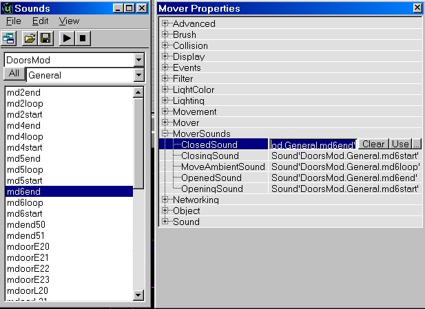Image resolution: width=425 pixels, height=309 pixels.
Task: Expand the Movement property category
Action: pos(165,111)
